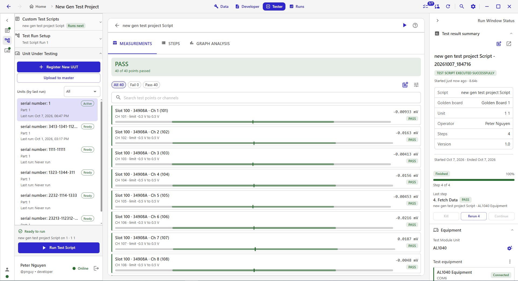Collapse the Run Window Status panel
This screenshot has width=518, height=281.
click(438, 21)
